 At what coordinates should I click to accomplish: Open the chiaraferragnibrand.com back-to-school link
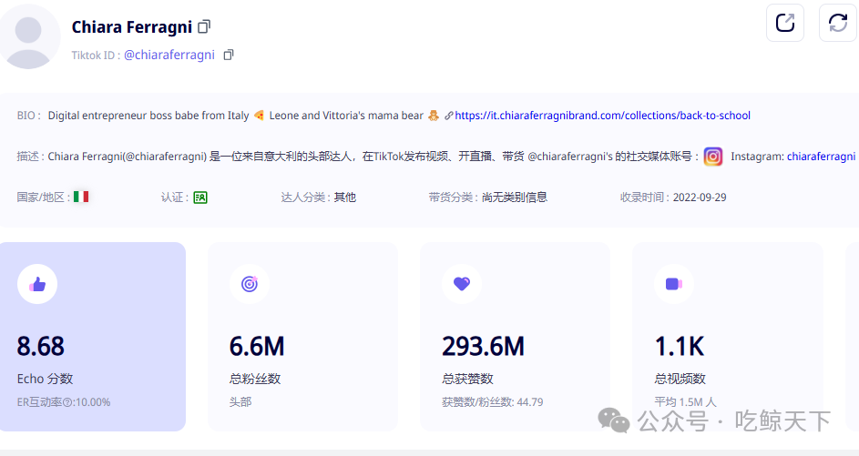click(x=603, y=116)
